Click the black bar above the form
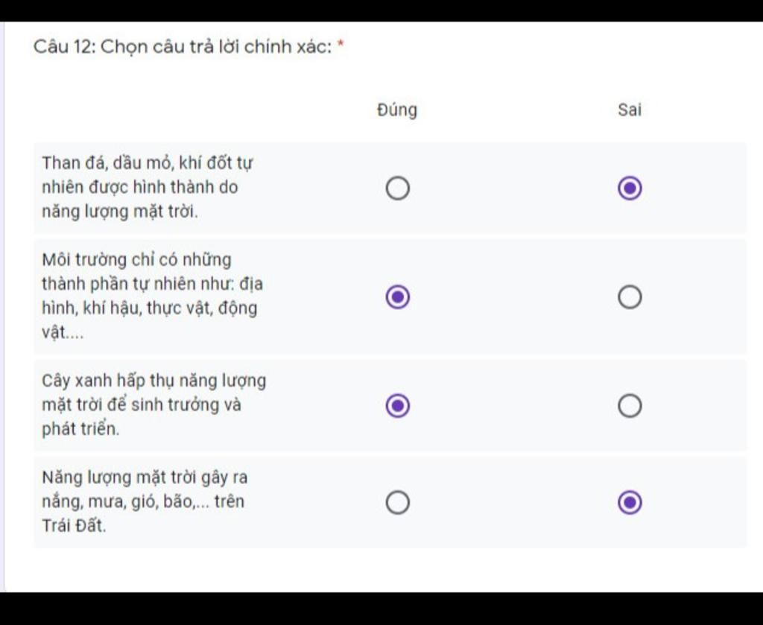763x625 pixels. 381,10
